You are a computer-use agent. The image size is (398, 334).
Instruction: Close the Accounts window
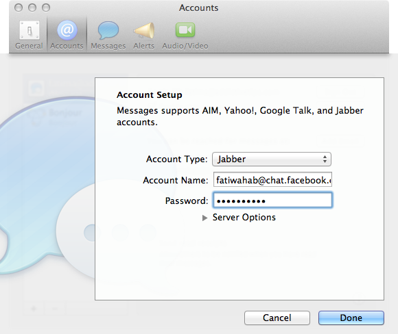[19, 8]
